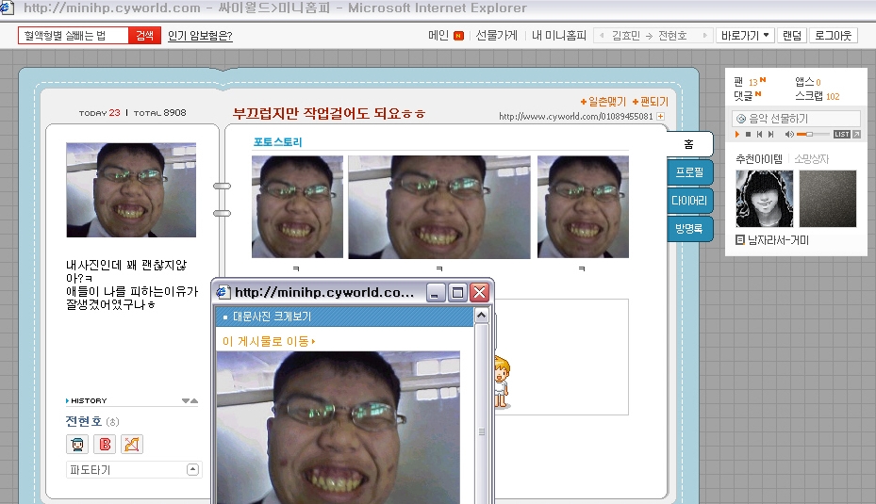Adjust the music player volume slider
Image resolution: width=876 pixels, height=504 pixels.
pyautogui.click(x=811, y=135)
